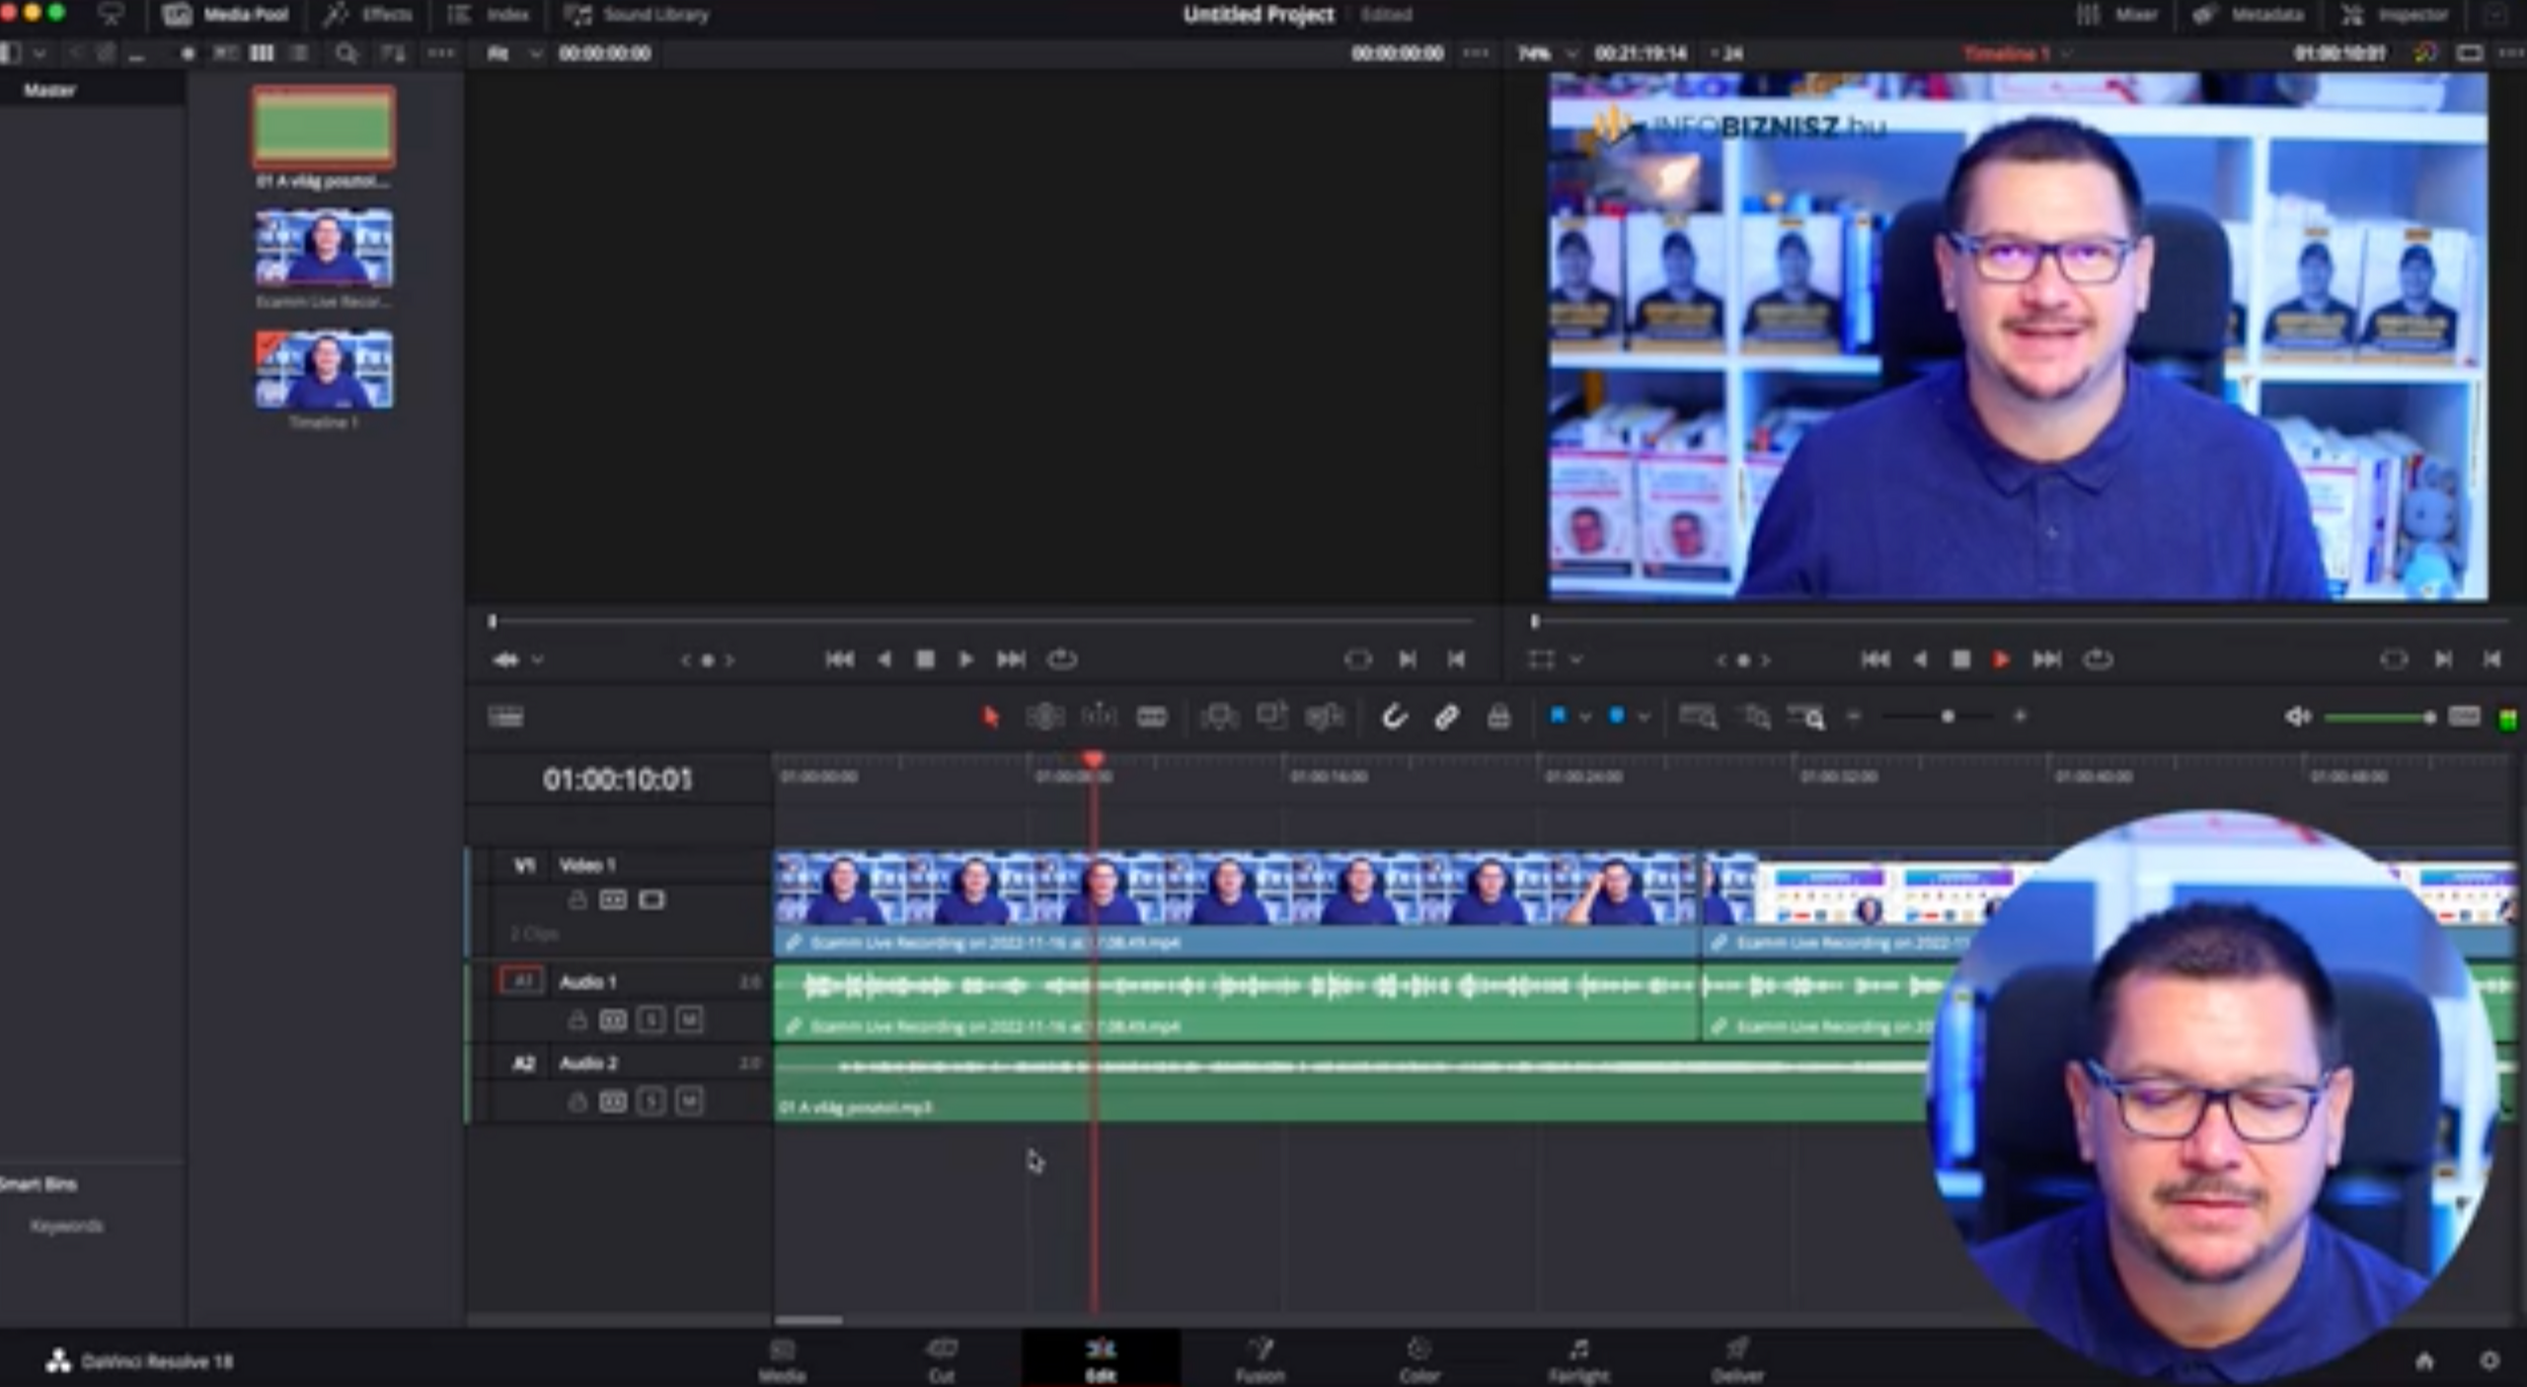2527x1387 pixels.
Task: Toggle timeline snapping magnet icon
Action: (x=1393, y=717)
